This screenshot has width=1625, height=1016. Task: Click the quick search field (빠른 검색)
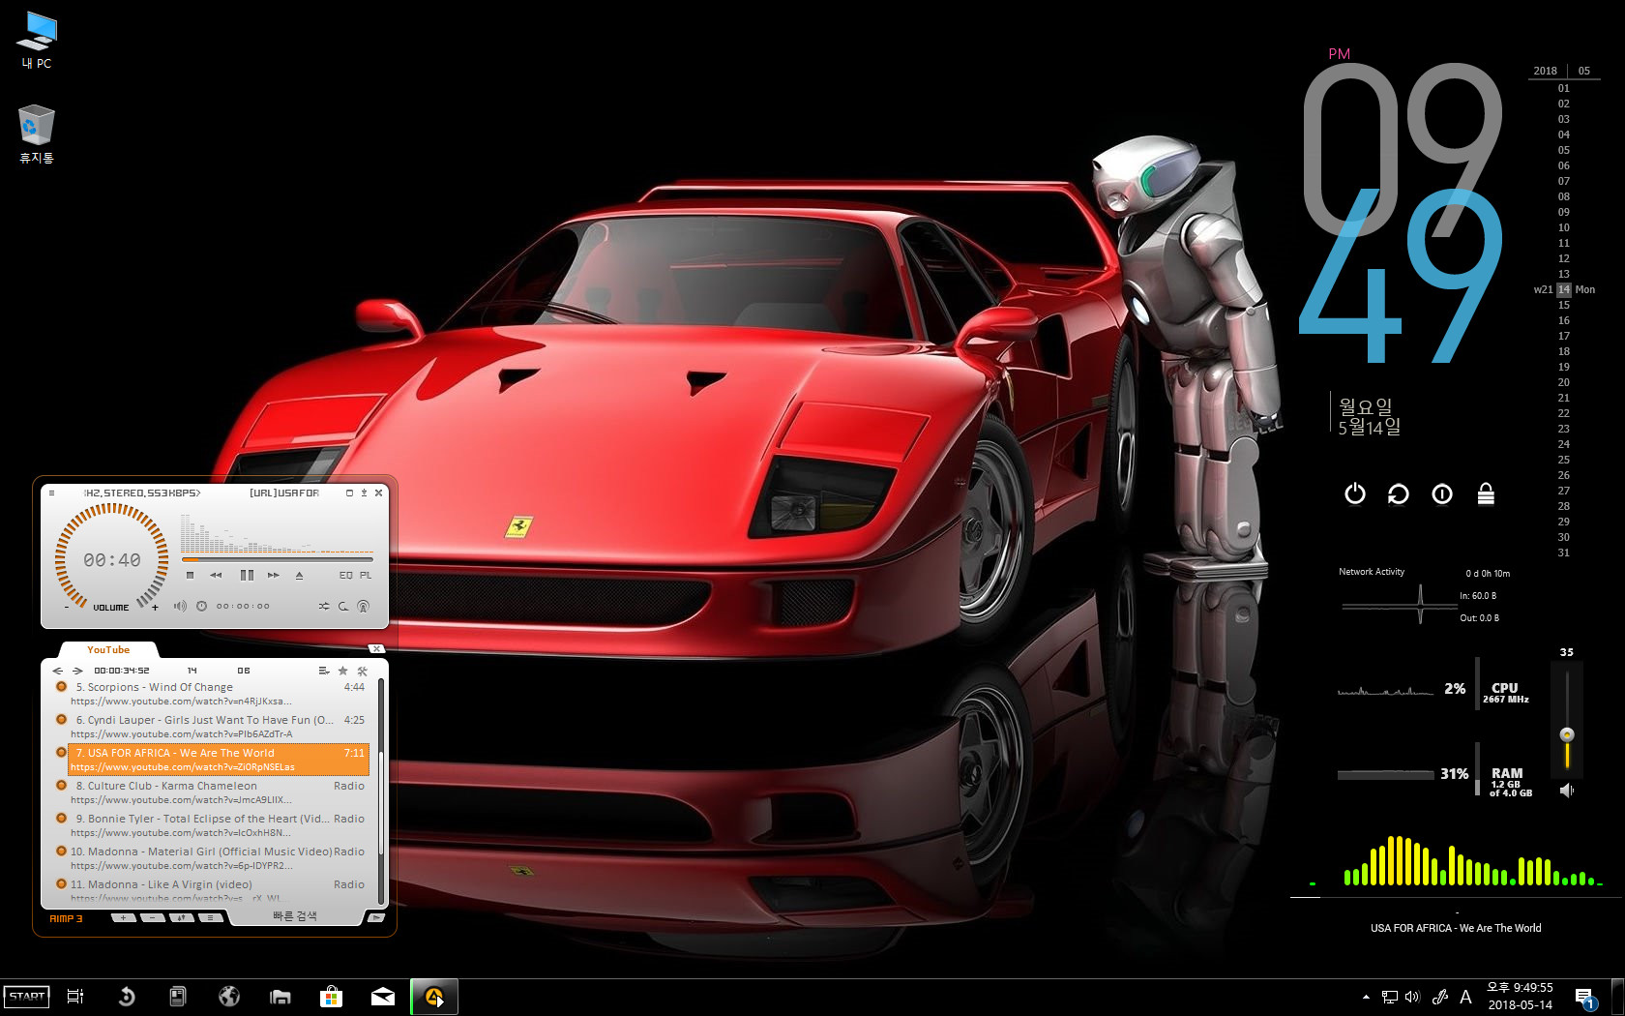click(294, 916)
